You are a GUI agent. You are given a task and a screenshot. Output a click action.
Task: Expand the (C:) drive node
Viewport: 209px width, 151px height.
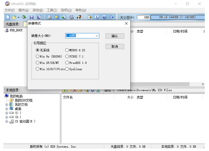point(7,113)
